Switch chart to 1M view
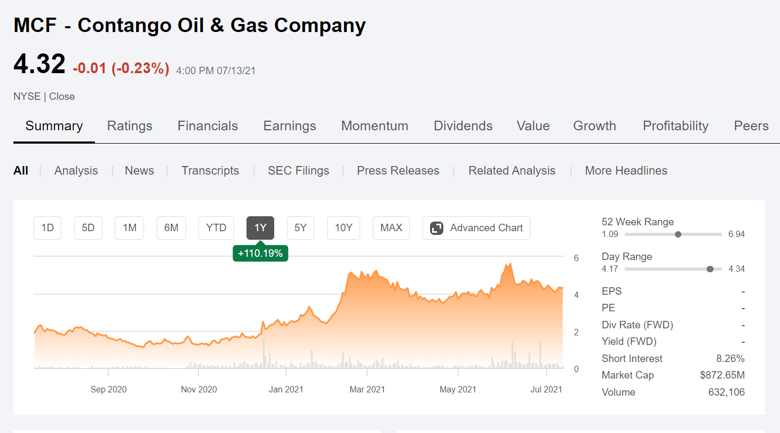This screenshot has height=433, width=780. [129, 227]
